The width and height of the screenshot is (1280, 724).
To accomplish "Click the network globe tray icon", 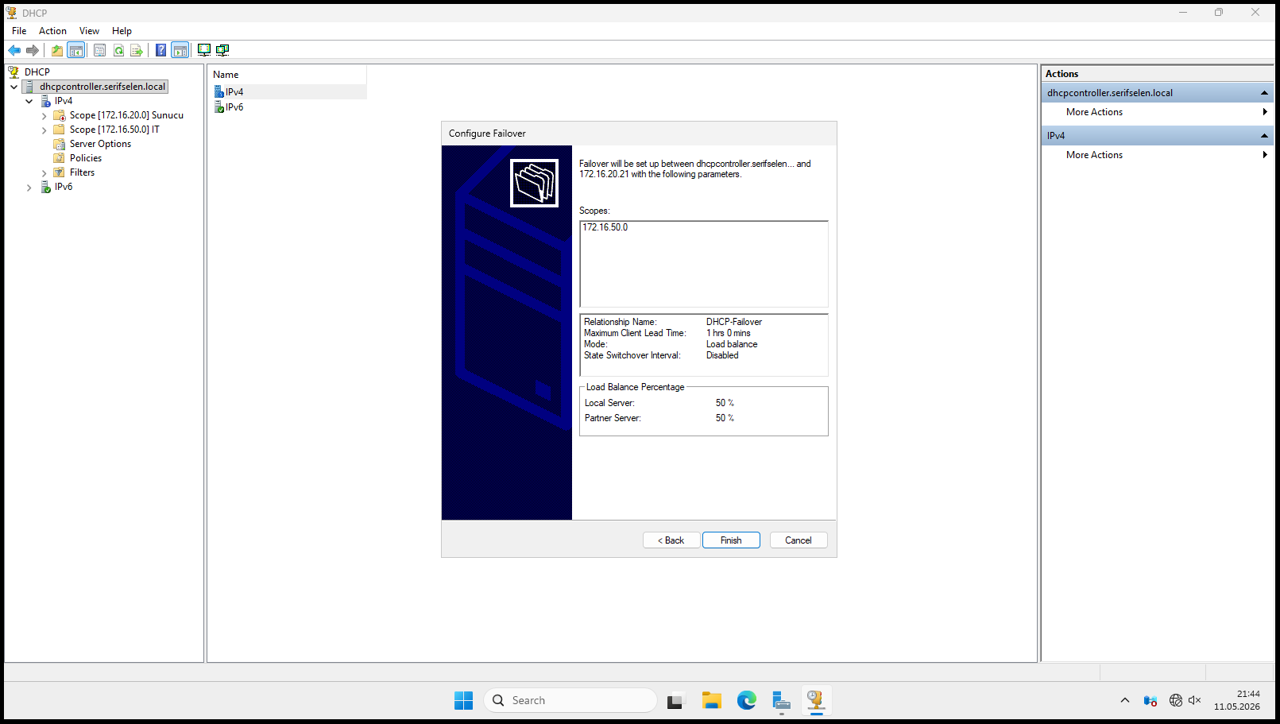I will click(x=1176, y=700).
